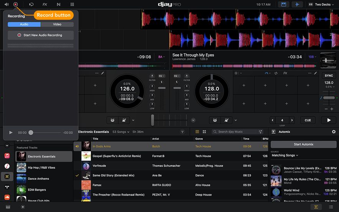
Task: Click the recording playback position slider
Action: click(x=31, y=132)
